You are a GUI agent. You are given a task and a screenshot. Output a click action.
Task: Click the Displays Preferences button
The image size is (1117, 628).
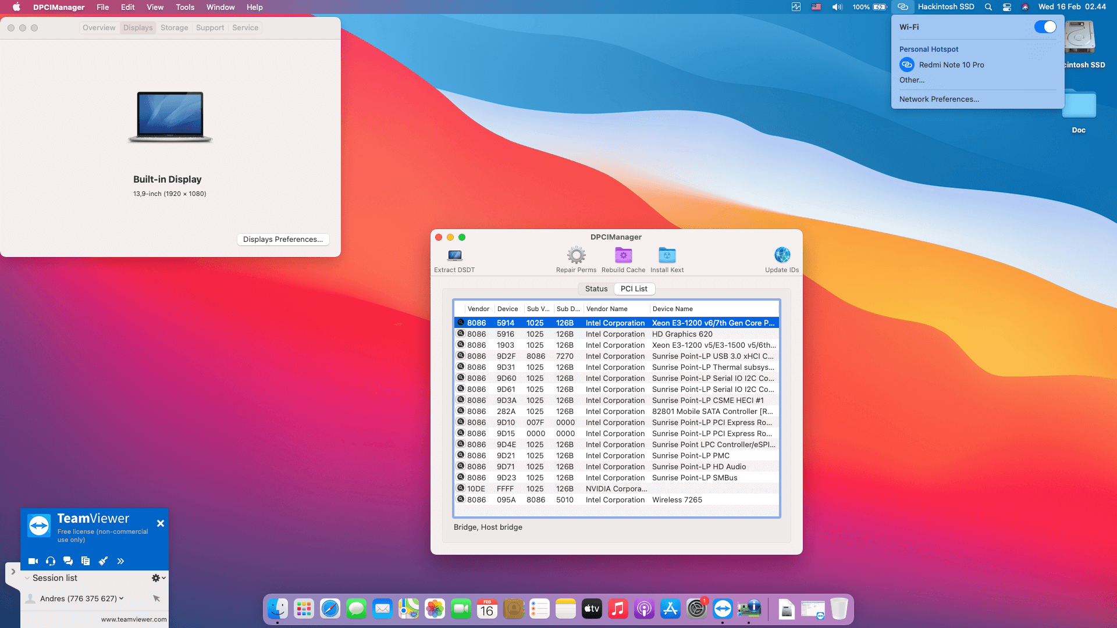pos(283,239)
